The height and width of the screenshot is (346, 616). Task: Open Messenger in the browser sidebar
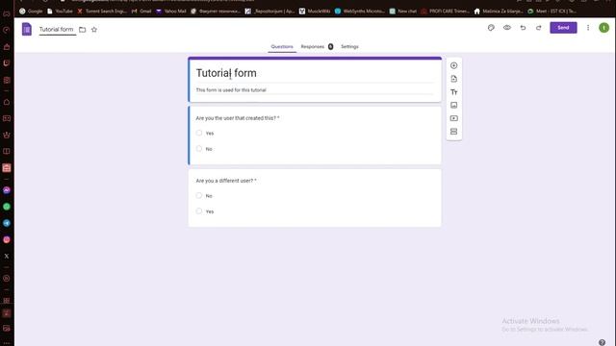coord(7,190)
